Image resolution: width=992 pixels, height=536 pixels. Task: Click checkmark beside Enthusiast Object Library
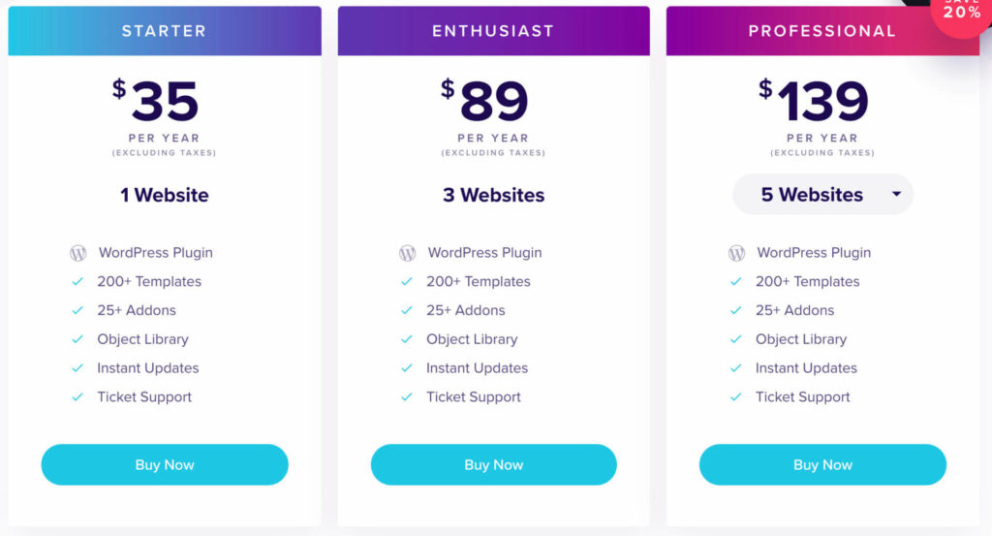pyautogui.click(x=407, y=339)
